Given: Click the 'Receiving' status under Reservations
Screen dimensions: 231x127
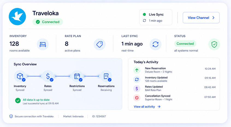Looking at the screenshot, I should pyautogui.click(x=106, y=90).
